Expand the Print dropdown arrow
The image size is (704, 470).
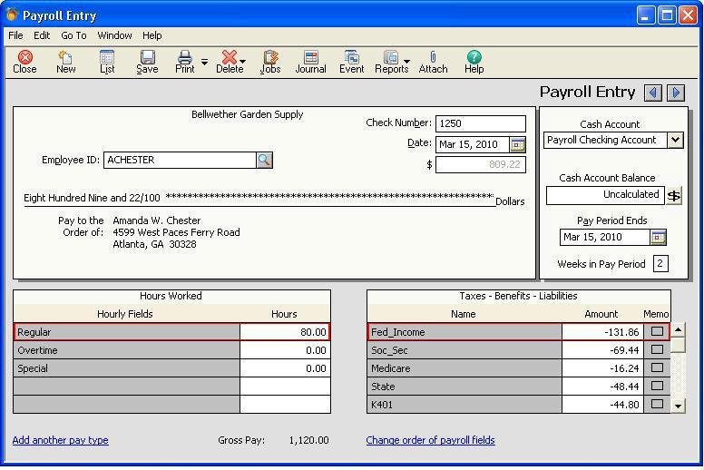[x=204, y=62]
